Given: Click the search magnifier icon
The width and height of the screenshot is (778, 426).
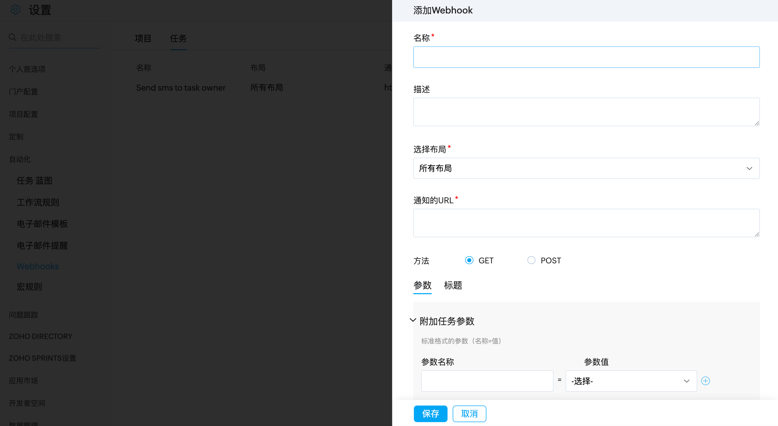Looking at the screenshot, I should tap(12, 37).
